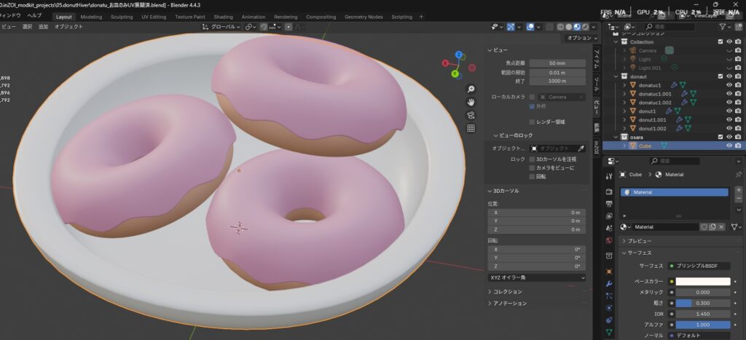Image resolution: width=746 pixels, height=340 pixels.
Task: Toggle viewport overlays button
Action: [530, 27]
